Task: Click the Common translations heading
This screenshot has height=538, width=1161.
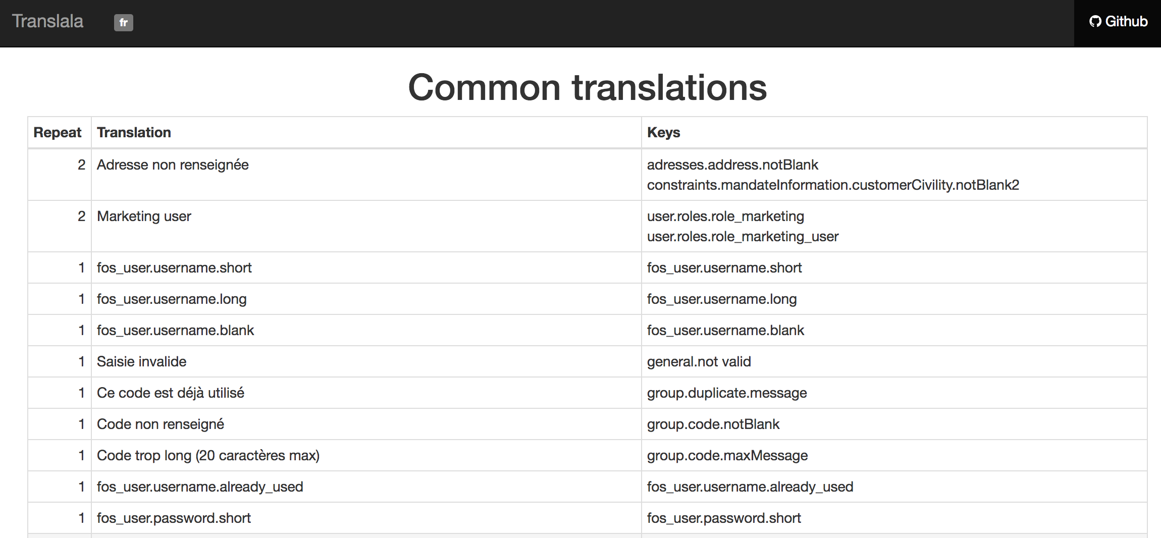Action: coord(587,87)
